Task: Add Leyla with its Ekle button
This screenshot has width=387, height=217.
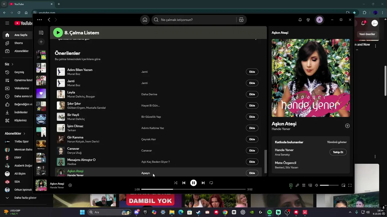Action: coord(252,94)
